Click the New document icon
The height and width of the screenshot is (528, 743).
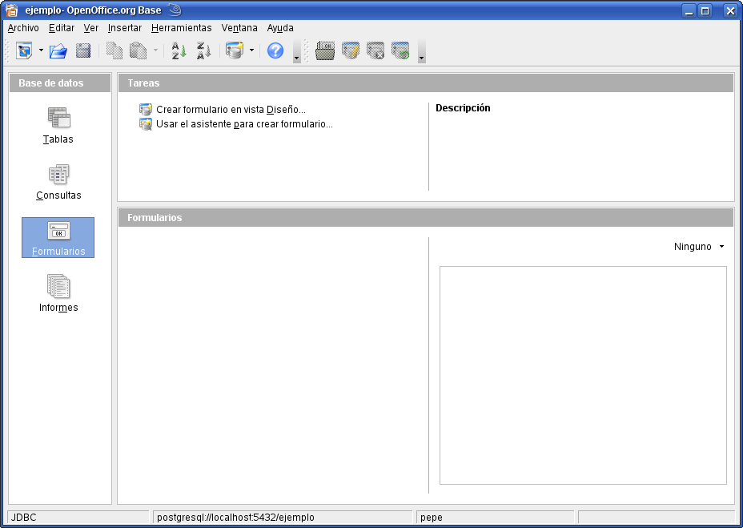(24, 50)
